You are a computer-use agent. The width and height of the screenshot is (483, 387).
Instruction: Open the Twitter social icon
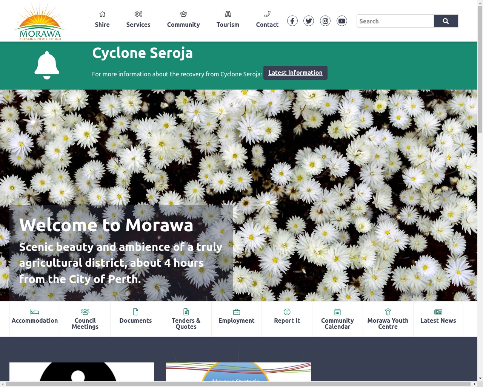pyautogui.click(x=309, y=21)
